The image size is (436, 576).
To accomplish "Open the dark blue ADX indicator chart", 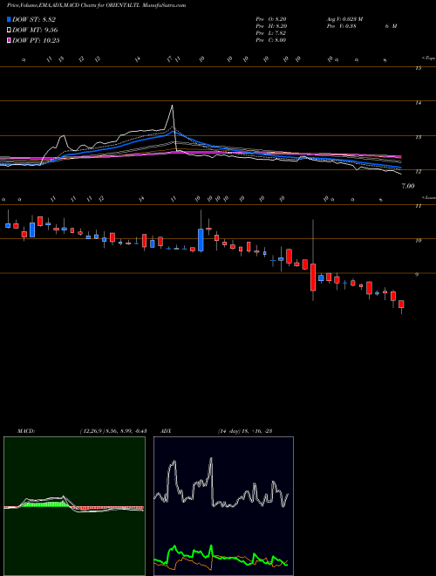I will pos(223,506).
